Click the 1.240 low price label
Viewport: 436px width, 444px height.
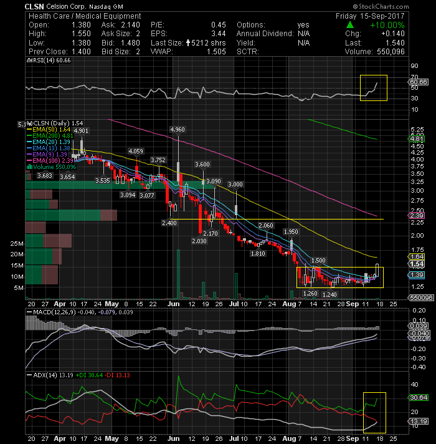coord(329,294)
